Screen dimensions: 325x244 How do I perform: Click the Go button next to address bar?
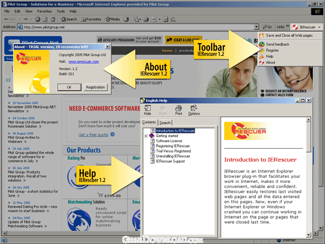[267, 27]
